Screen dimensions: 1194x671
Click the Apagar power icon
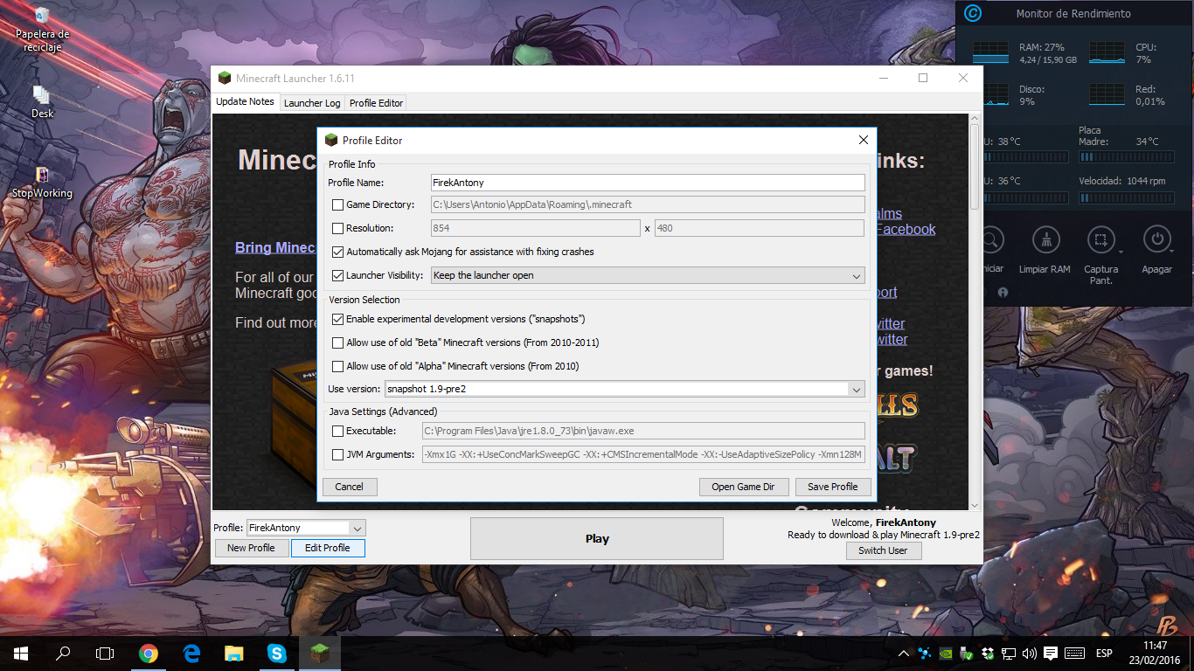pyautogui.click(x=1156, y=239)
